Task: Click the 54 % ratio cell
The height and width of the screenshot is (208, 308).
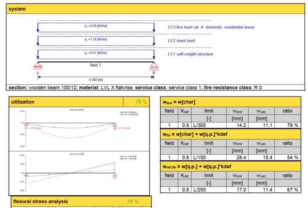Action: pyautogui.click(x=289, y=157)
